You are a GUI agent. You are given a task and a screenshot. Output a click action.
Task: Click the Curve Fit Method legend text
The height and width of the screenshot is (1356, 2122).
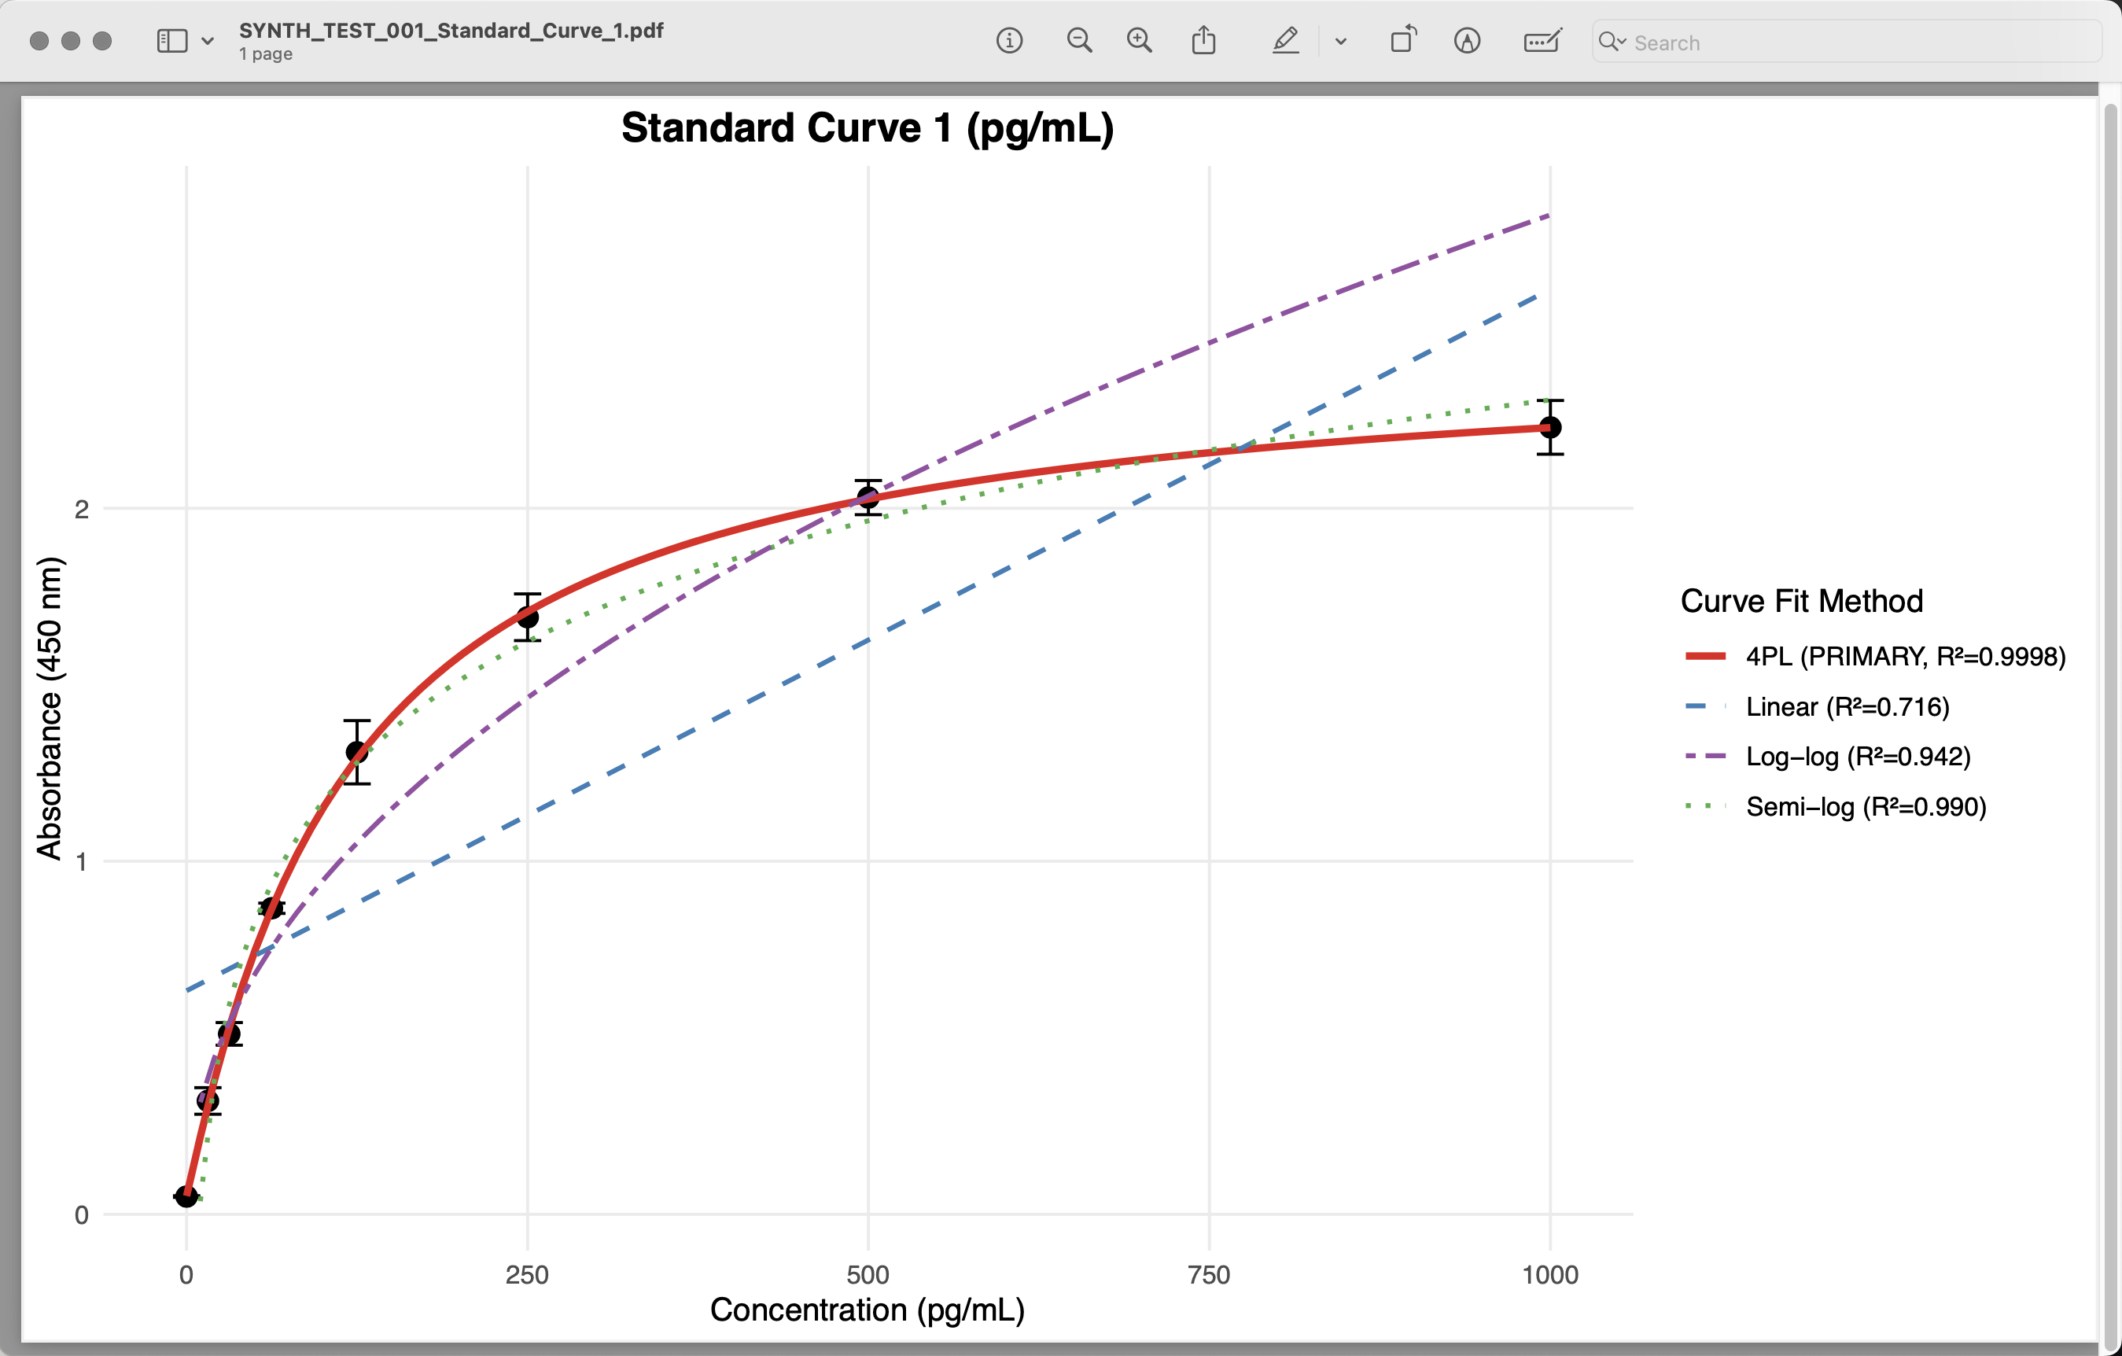point(1801,600)
